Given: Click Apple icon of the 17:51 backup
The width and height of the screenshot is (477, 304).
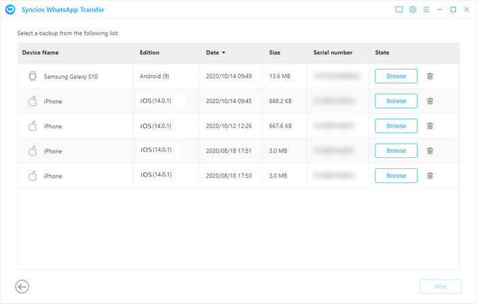Looking at the screenshot, I should click(33, 151).
